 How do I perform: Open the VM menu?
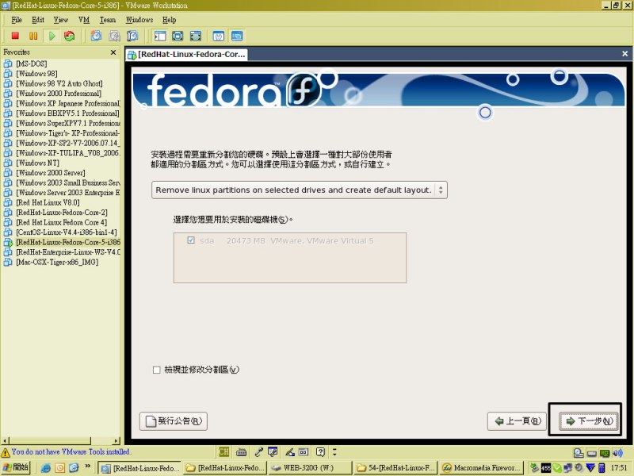(x=84, y=20)
